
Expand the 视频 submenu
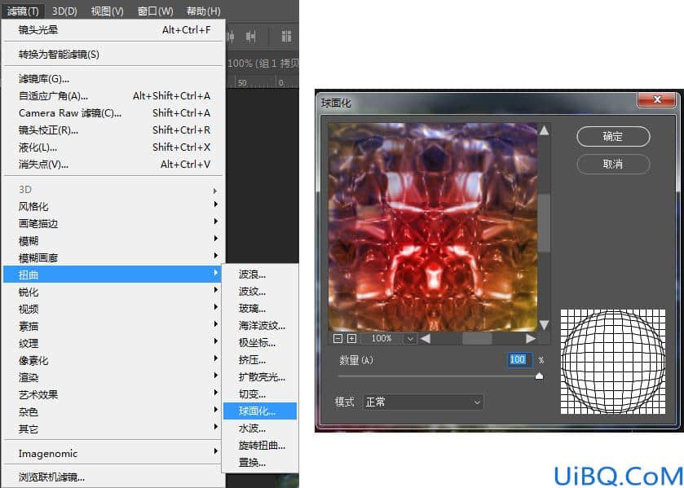click(x=113, y=309)
